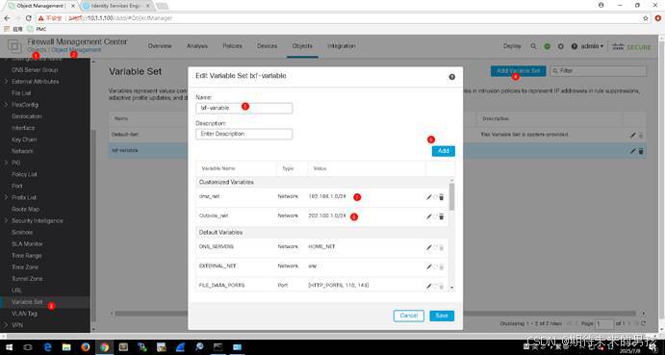
Task: Click the Firewall Management Center logo icon
Action: click(x=14, y=46)
